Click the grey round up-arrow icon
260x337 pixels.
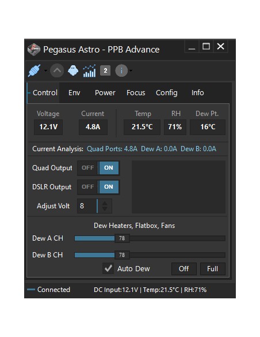57,70
